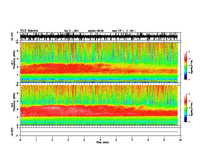Click time axis tick label "1"
The height and width of the screenshot is (157, 203).
[36, 140]
